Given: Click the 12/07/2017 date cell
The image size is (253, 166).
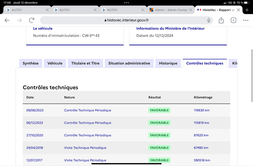Looking at the screenshot, I should tap(34, 160).
